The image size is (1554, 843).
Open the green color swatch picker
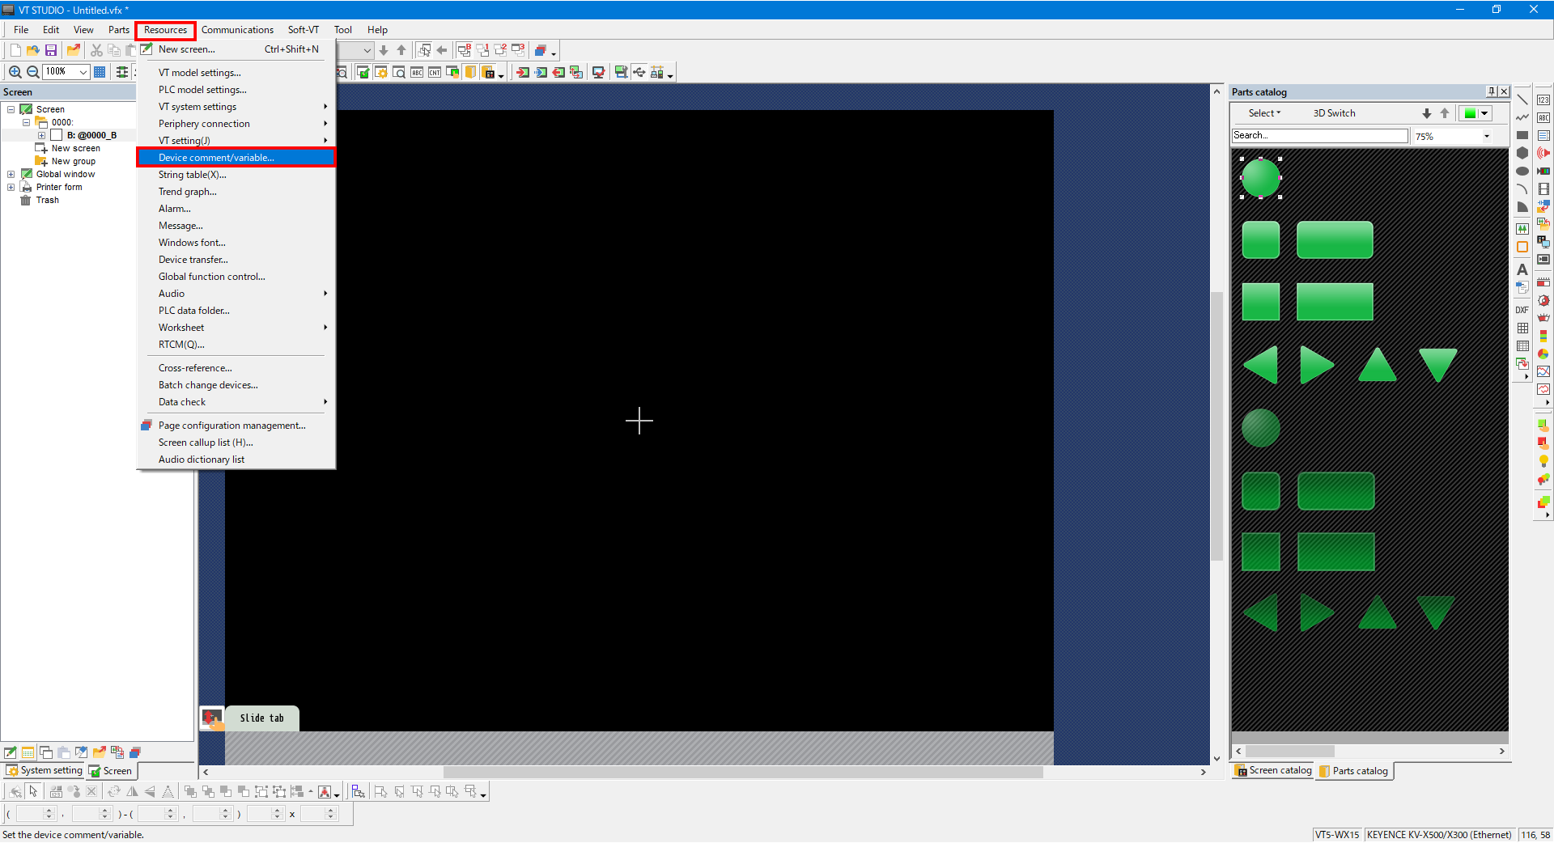click(x=1475, y=113)
